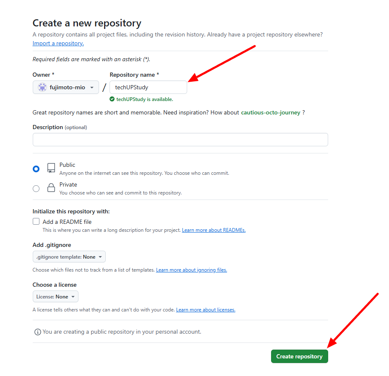This screenshot has height=376, width=389.
Task: Open the License: None dropdown
Action: (55, 296)
